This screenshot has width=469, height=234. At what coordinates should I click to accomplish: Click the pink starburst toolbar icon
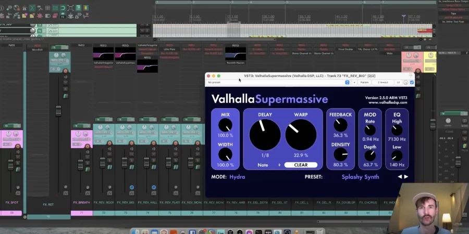(40, 15)
